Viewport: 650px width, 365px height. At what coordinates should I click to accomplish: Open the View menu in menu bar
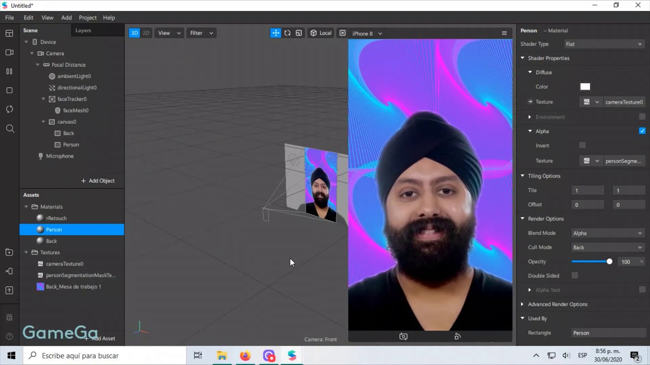click(x=47, y=17)
